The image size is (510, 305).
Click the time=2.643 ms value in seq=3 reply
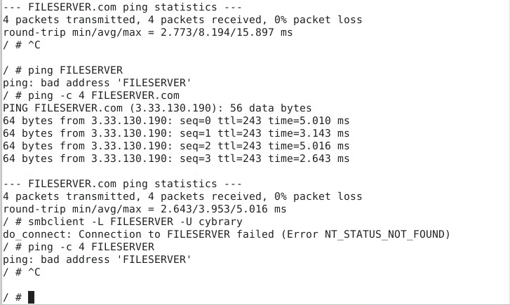(x=311, y=158)
